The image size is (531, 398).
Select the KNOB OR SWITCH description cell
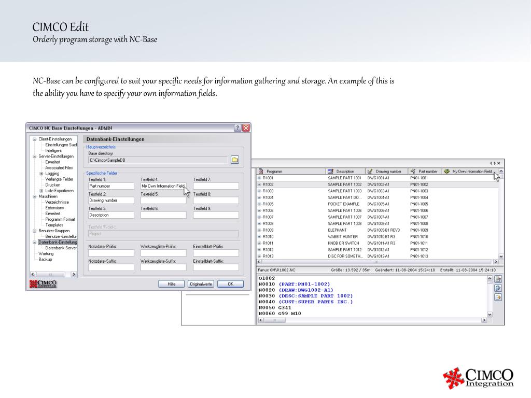[x=343, y=244]
